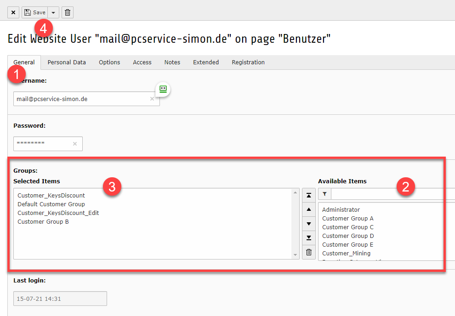The width and height of the screenshot is (455, 316).
Task: Move selected group to bottom
Action: [309, 238]
